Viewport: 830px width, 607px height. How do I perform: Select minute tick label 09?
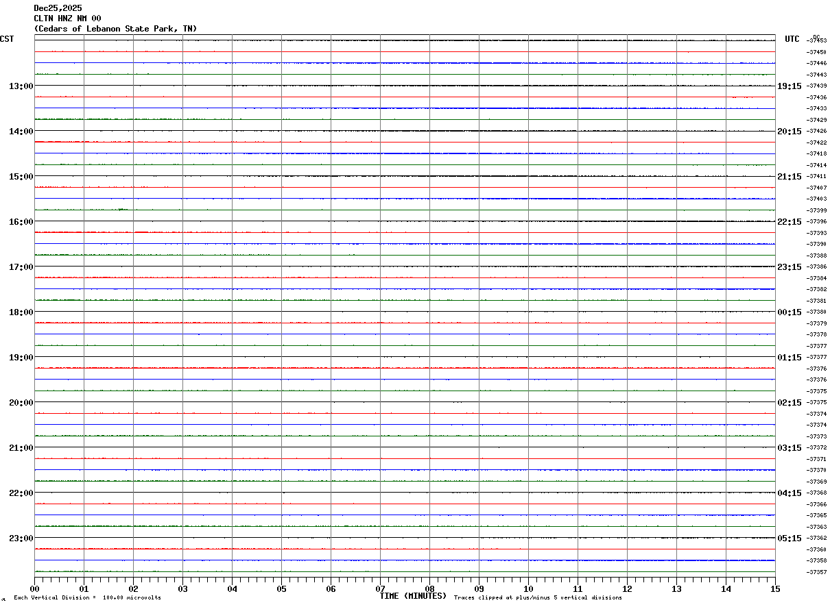click(x=479, y=589)
